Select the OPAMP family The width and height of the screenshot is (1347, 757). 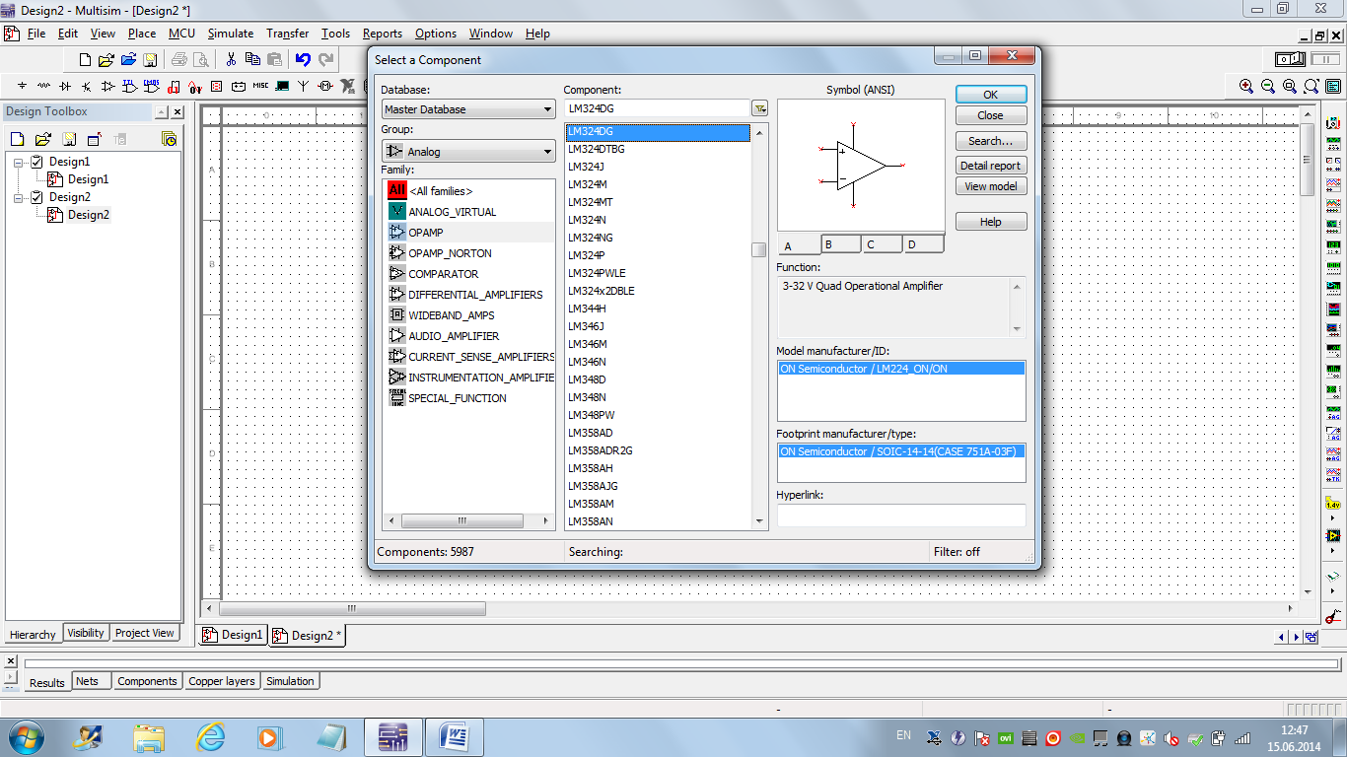469,233
